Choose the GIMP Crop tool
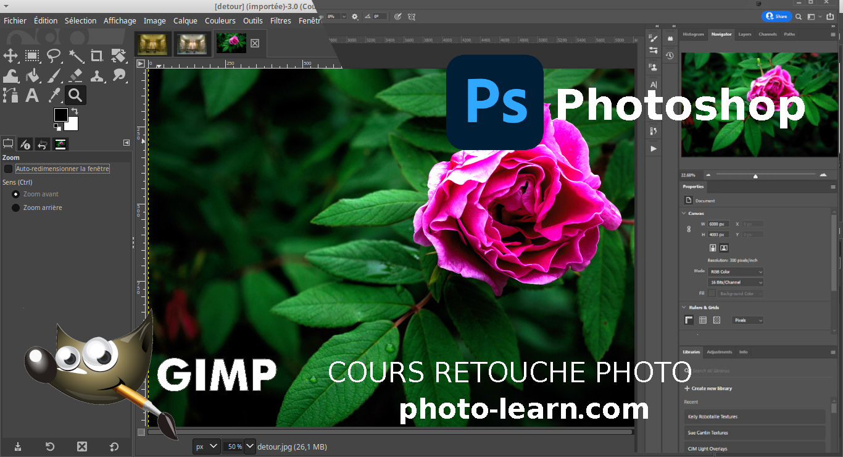 [x=97, y=56]
